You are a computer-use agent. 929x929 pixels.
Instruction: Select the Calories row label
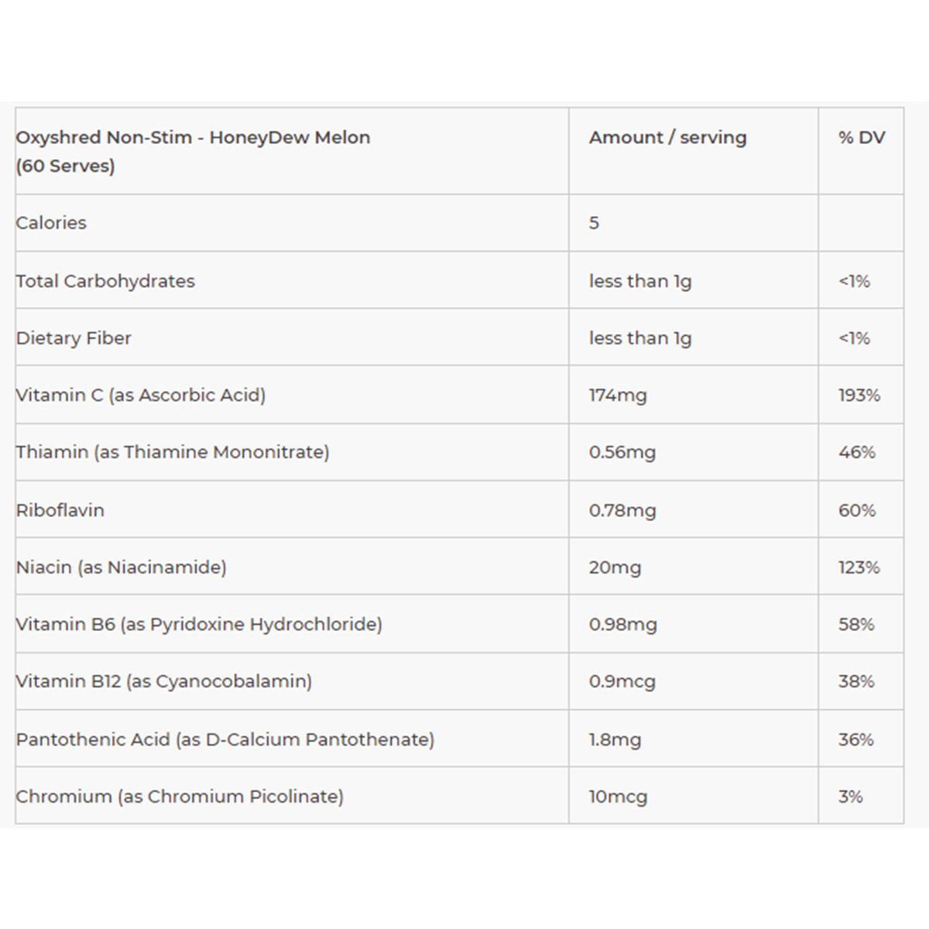click(51, 223)
